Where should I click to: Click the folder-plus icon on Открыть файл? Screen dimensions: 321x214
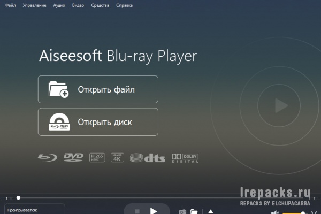(x=58, y=89)
